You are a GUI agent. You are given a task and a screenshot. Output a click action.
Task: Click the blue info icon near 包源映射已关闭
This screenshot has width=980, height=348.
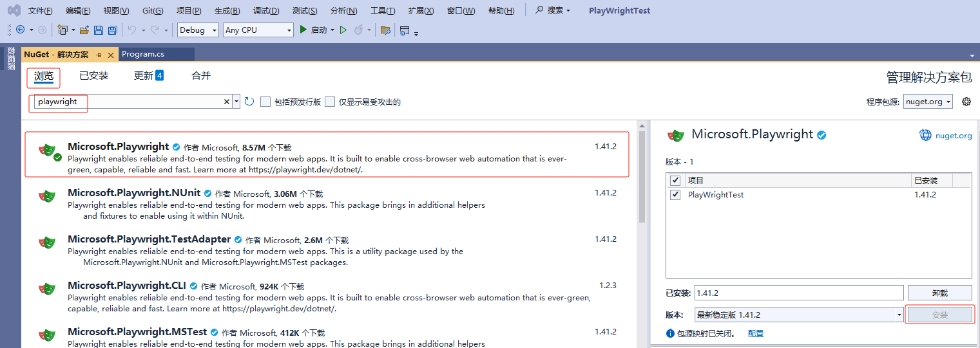[670, 334]
